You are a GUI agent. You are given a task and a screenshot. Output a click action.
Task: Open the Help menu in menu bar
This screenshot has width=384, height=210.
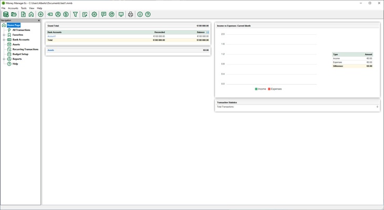click(39, 8)
